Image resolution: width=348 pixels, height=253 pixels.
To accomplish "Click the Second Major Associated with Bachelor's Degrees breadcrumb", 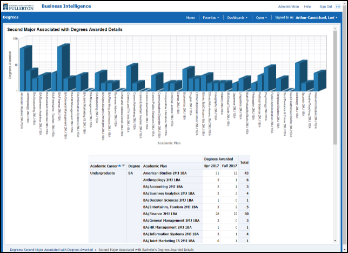I will (146, 250).
